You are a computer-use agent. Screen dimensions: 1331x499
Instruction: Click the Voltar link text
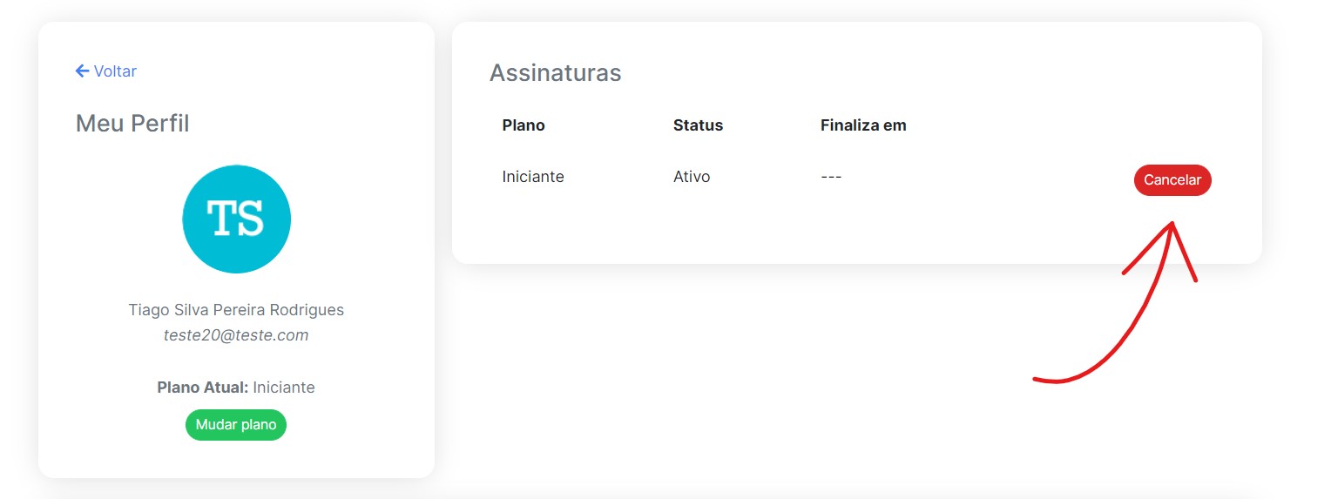click(115, 71)
